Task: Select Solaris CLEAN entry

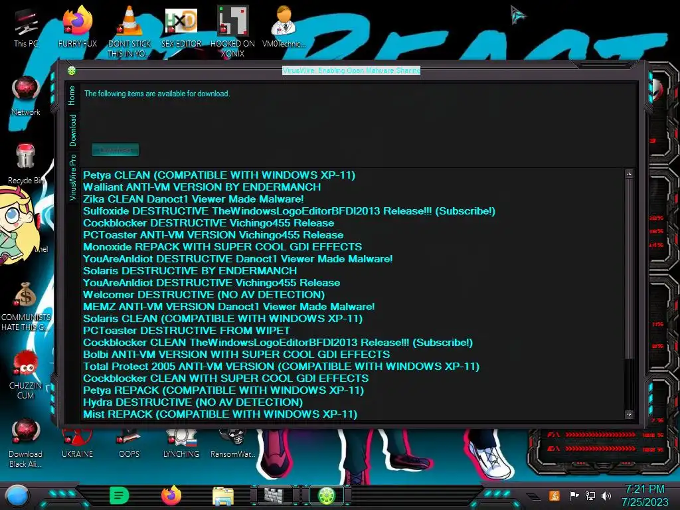Action: coord(223,318)
